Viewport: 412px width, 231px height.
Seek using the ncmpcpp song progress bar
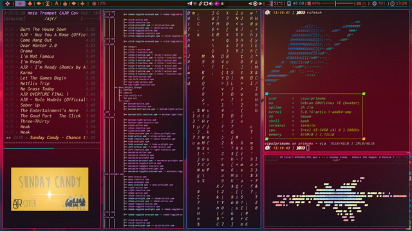(51, 148)
